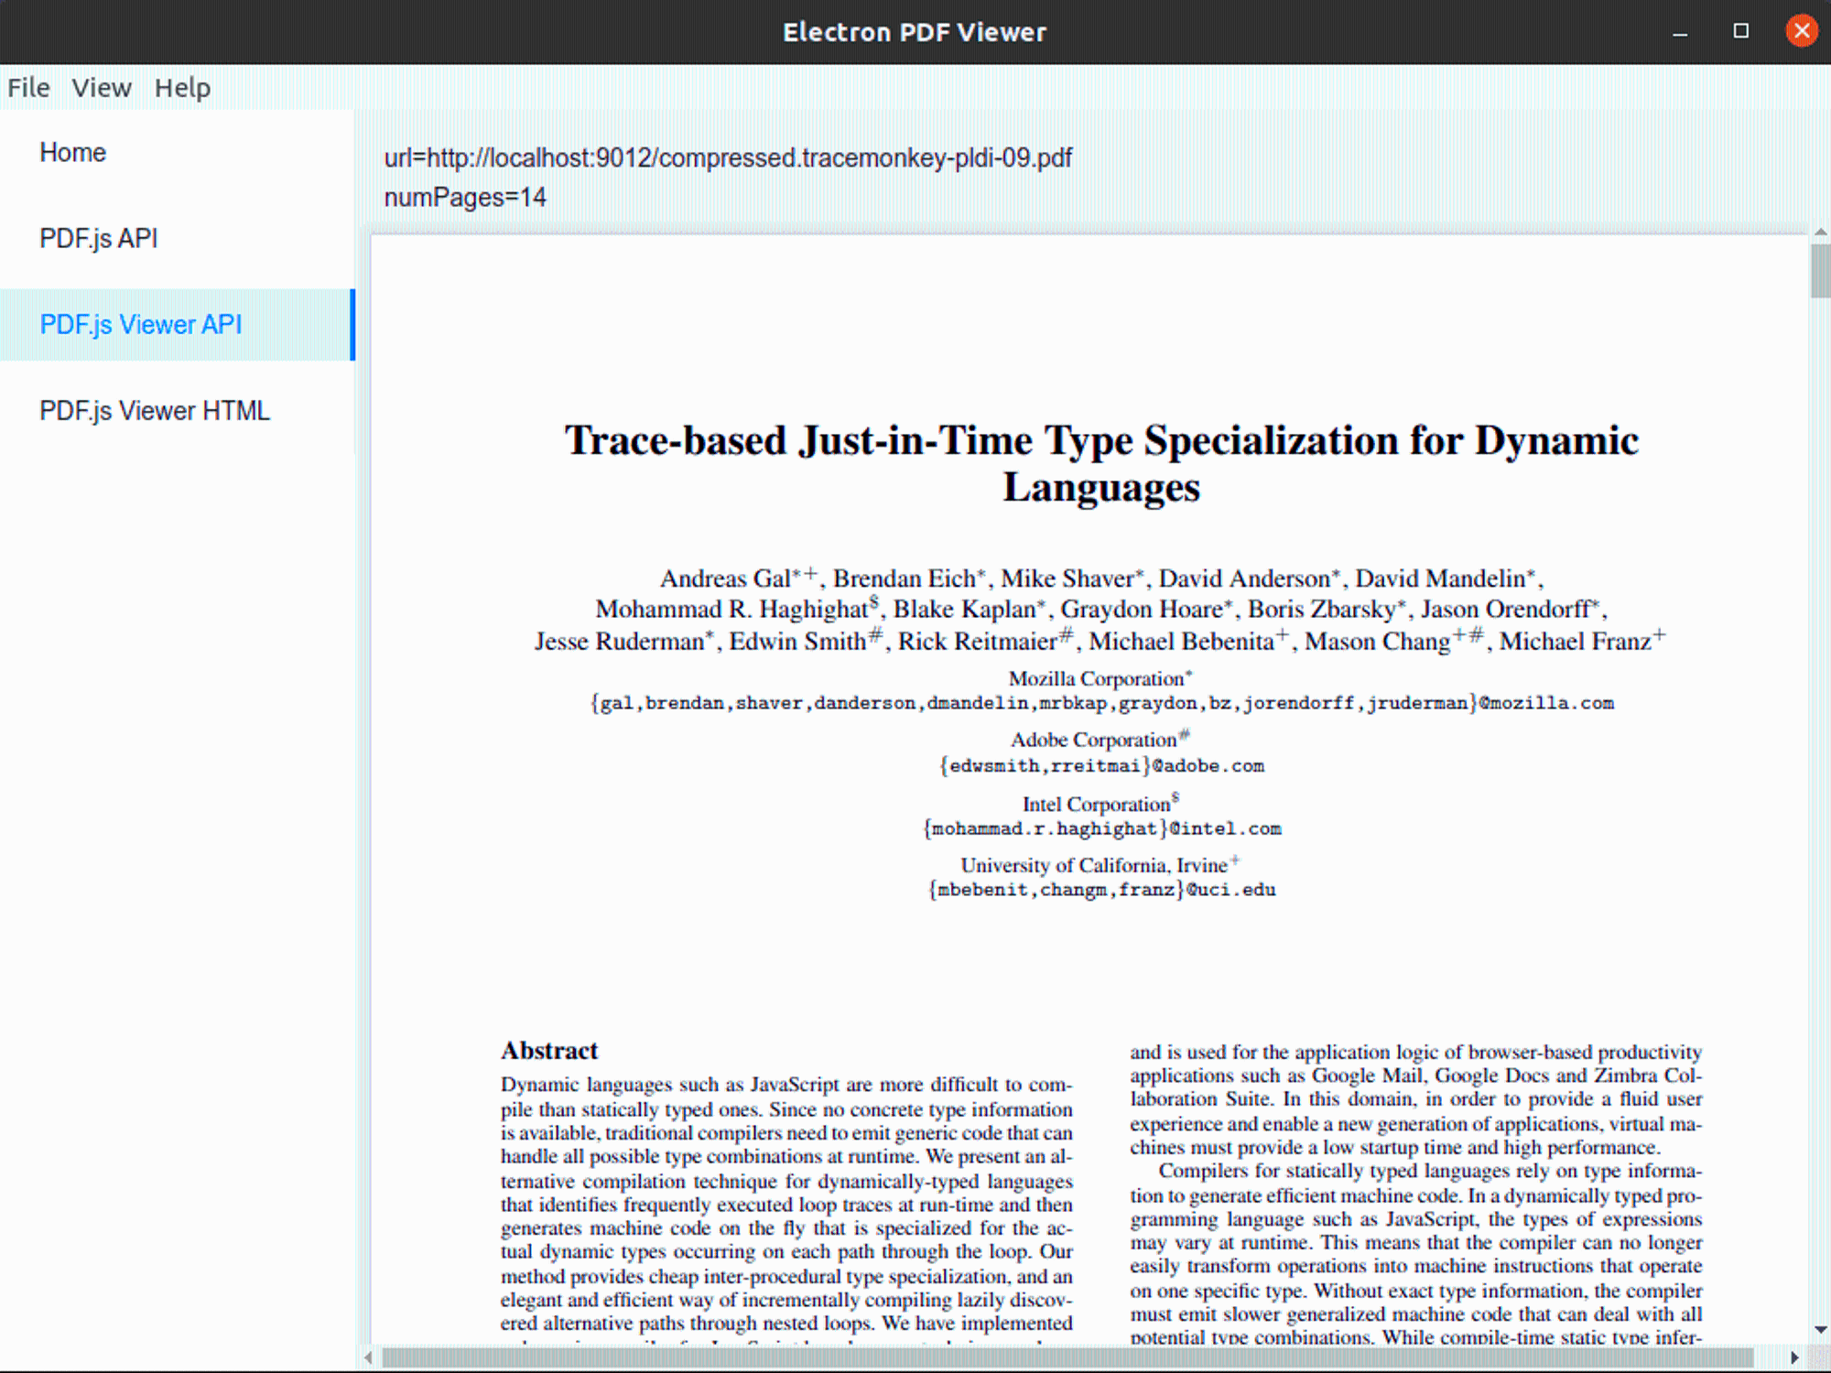This screenshot has width=1831, height=1373.
Task: Maximize the Electron PDF Viewer window
Action: coord(1741,32)
